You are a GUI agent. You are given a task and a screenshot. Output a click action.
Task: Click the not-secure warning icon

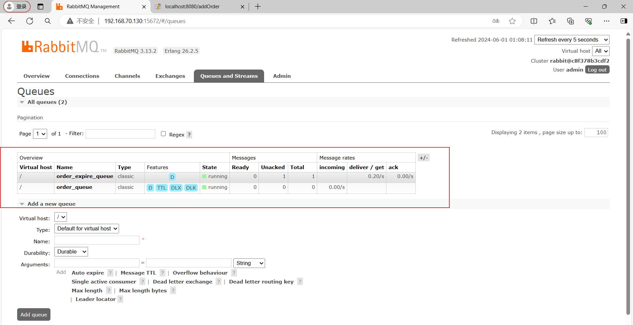pyautogui.click(x=70, y=21)
